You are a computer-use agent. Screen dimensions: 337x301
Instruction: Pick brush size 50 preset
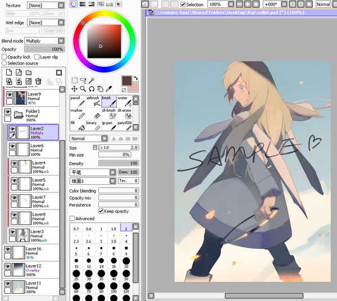tap(126, 275)
